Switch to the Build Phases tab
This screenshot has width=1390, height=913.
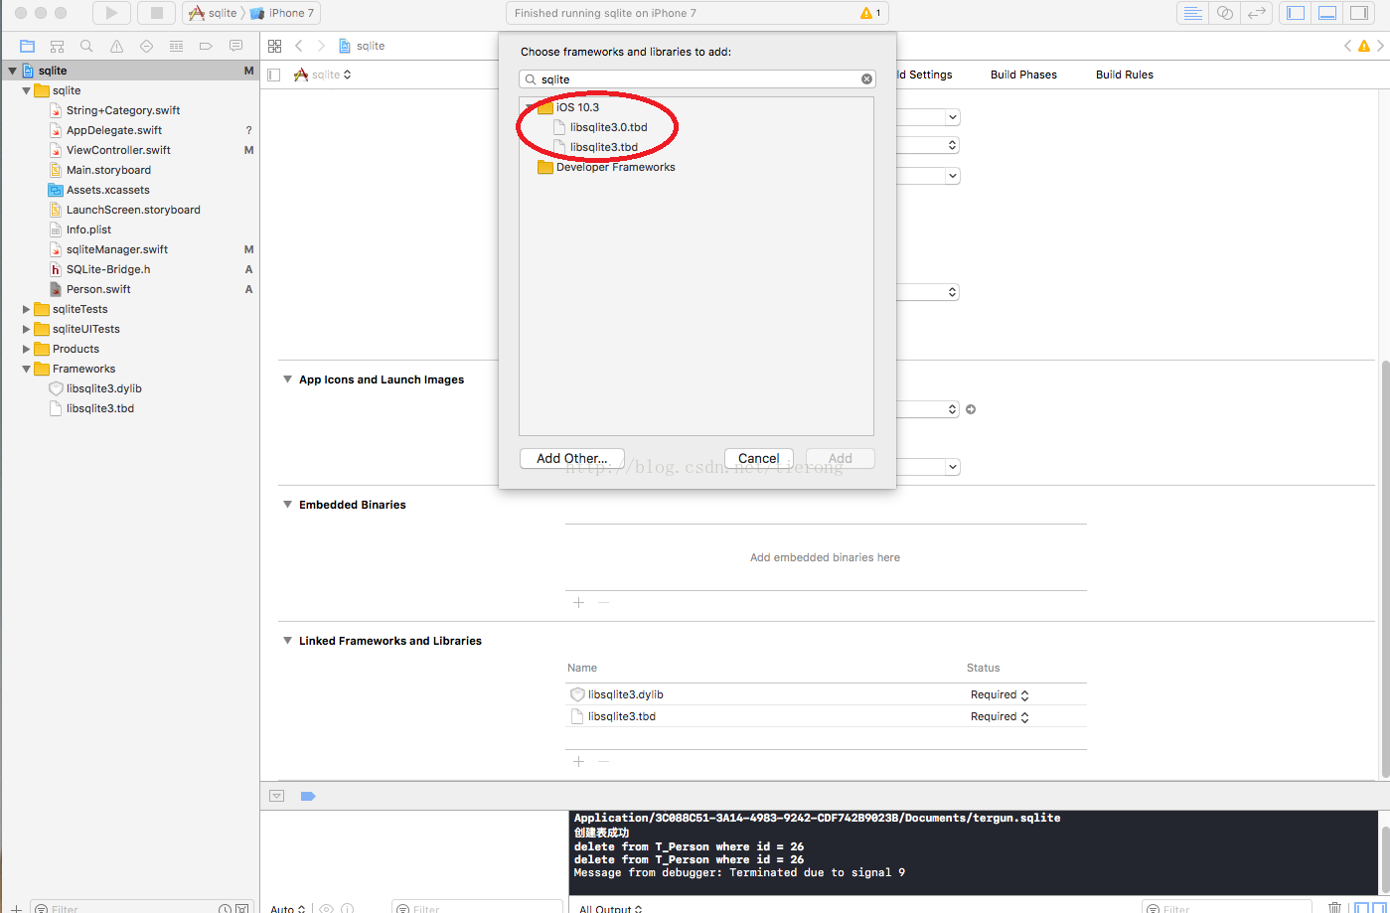1023,75
